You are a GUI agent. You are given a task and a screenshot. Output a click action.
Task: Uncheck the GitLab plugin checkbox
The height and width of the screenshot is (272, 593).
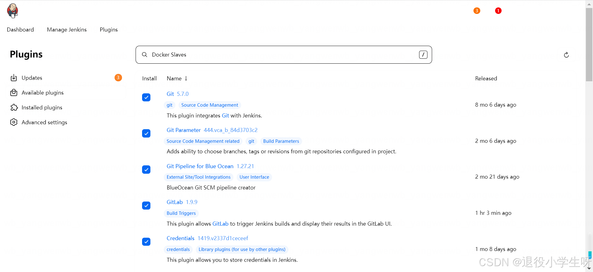tap(146, 206)
